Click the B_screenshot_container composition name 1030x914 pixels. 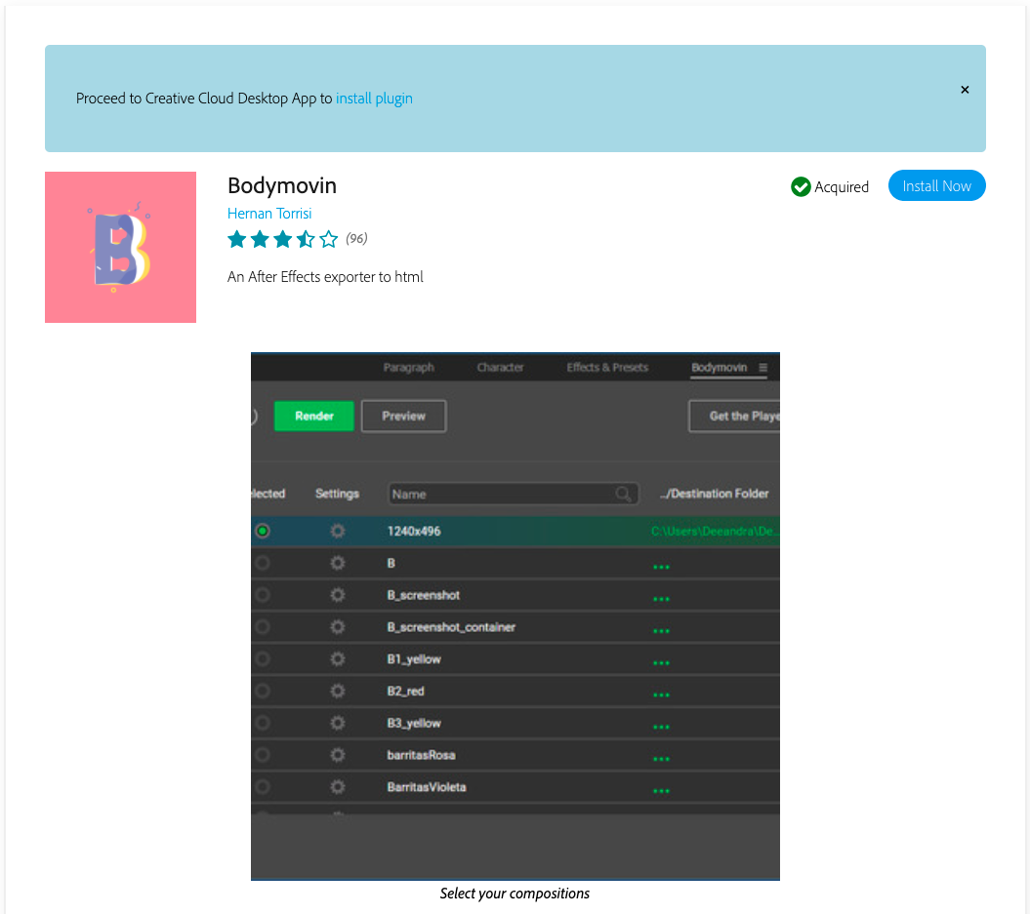[x=451, y=626]
